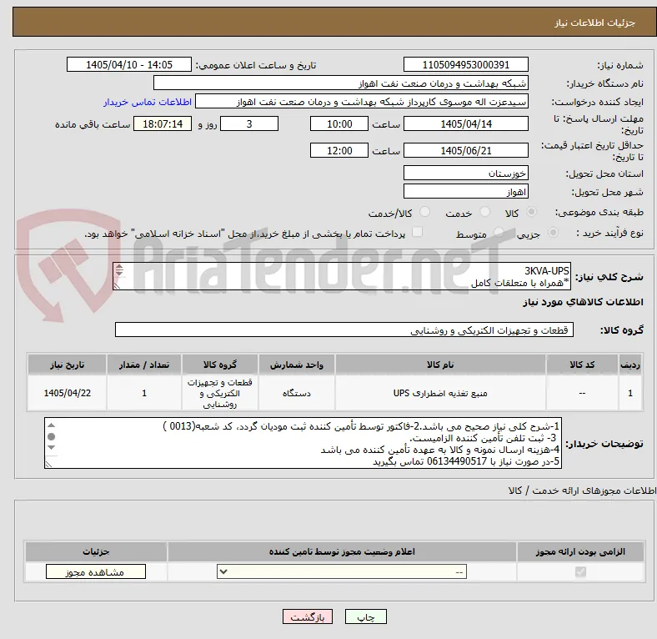The image size is (657, 639).
Task: Click the بازگشت back button
Action: coord(308,617)
